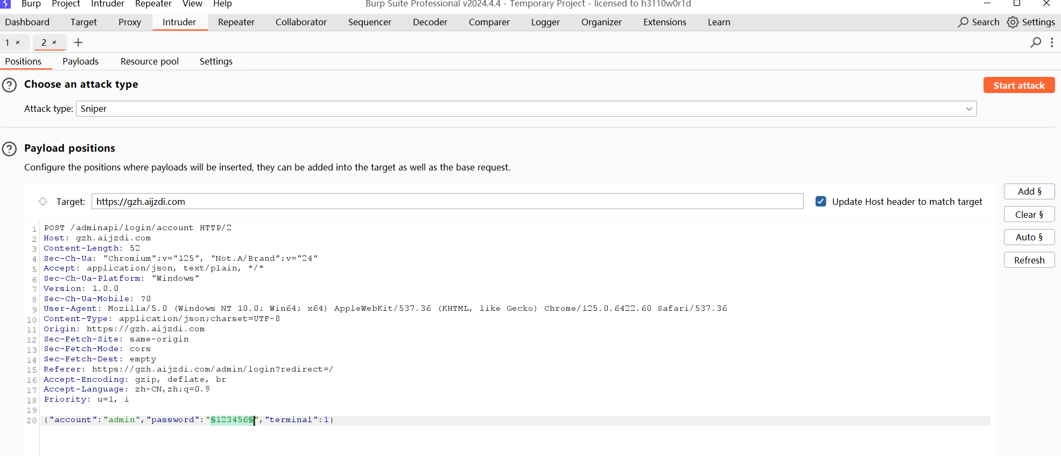Close Intruder tab 2
Image resolution: width=1061 pixels, height=456 pixels.
point(54,42)
